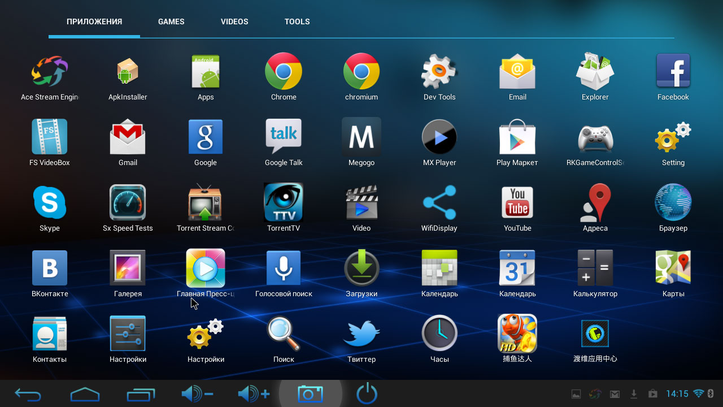The width and height of the screenshot is (723, 407).
Task: Open Твиттер app
Action: point(361,334)
